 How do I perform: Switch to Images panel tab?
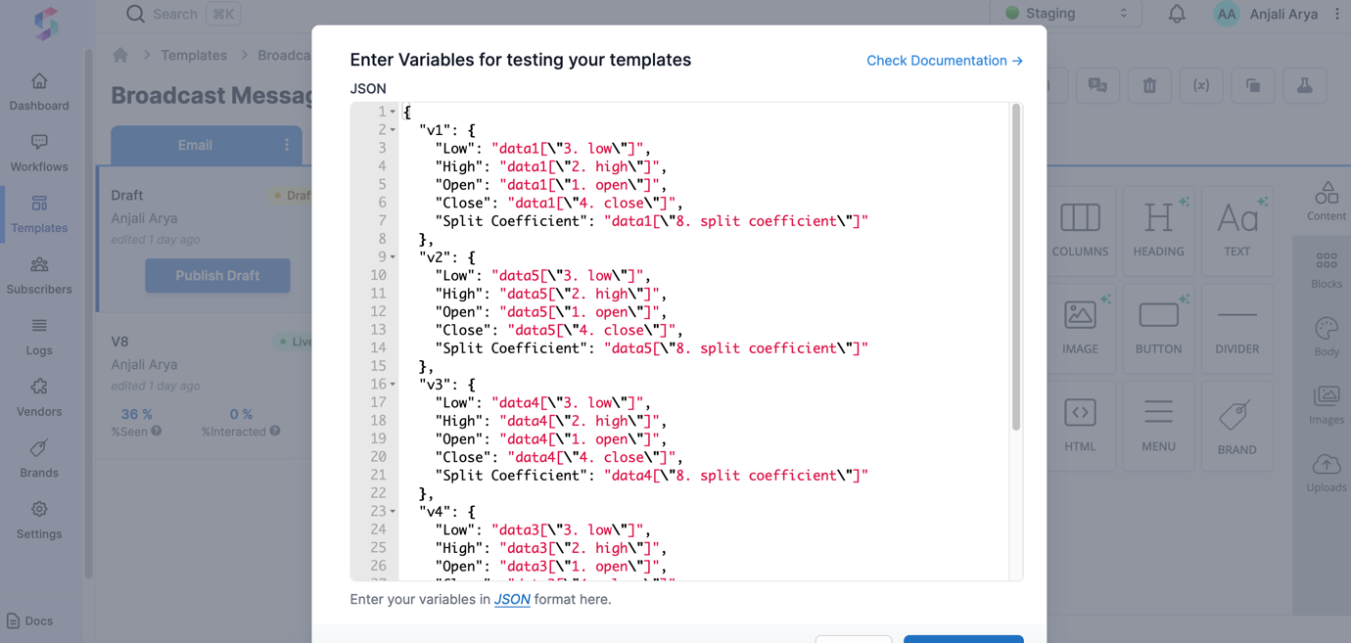[x=1327, y=405]
